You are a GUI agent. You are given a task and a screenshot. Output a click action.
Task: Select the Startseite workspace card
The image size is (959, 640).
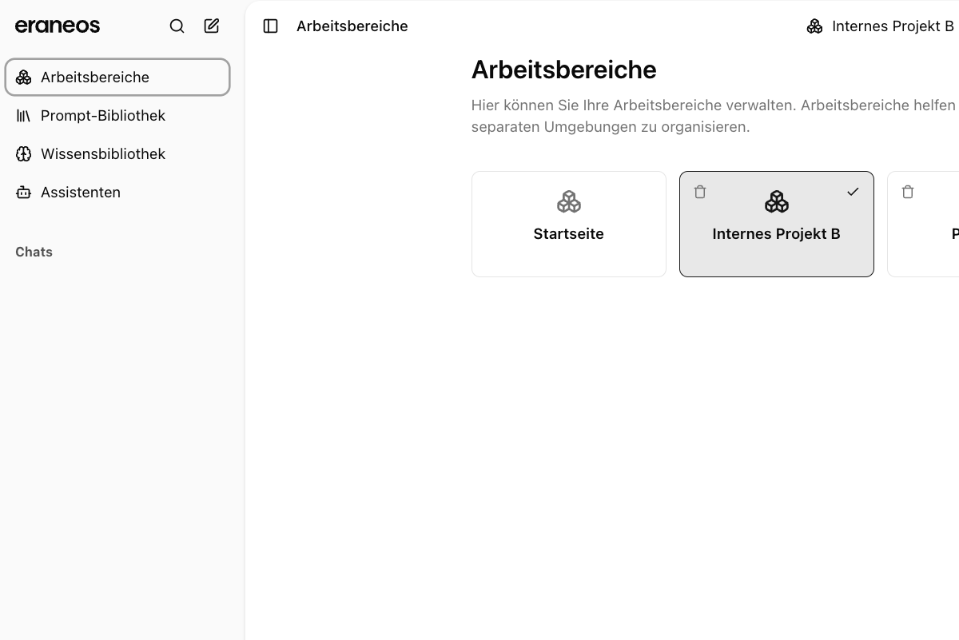(x=568, y=233)
